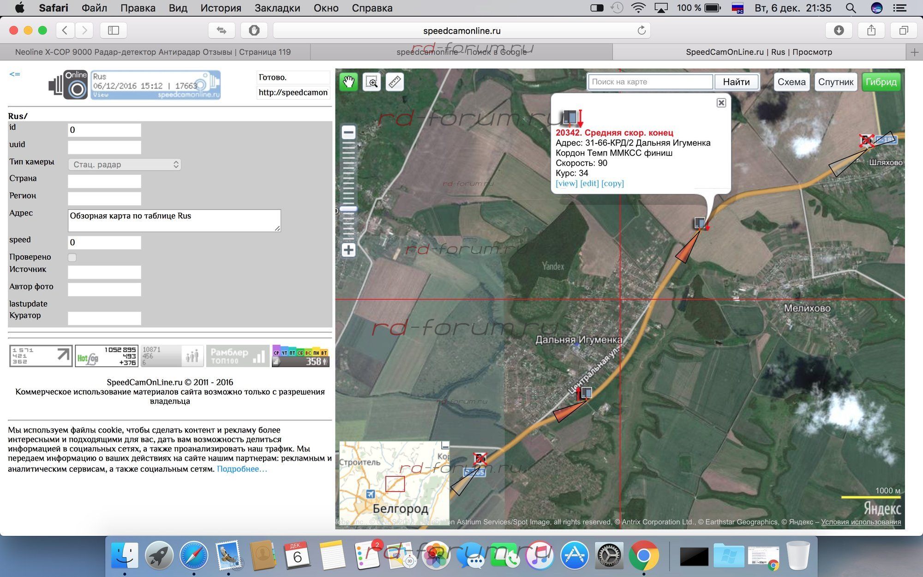Show all tabs overview
The image size is (923, 577).
click(904, 30)
